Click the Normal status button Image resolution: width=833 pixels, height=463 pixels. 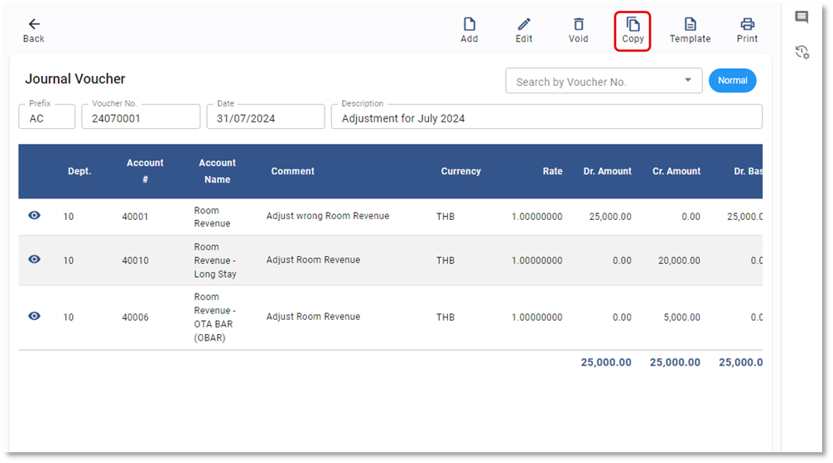click(732, 81)
